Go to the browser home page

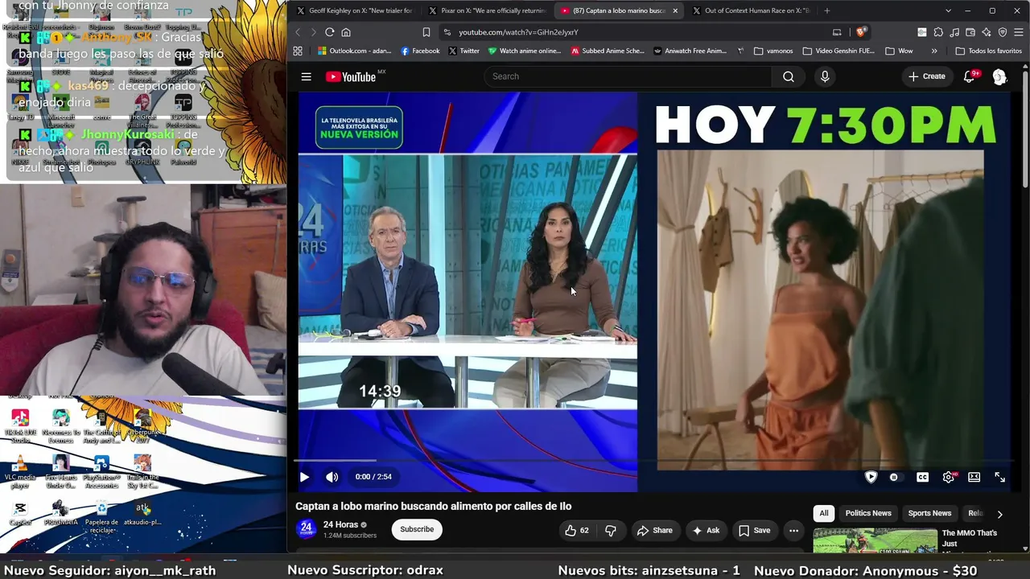pos(346,32)
